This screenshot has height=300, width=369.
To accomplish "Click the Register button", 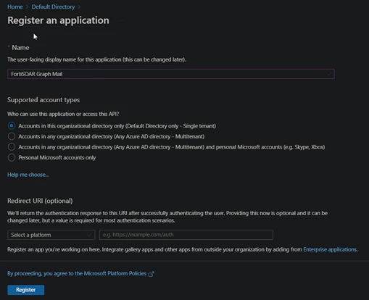I will coord(26,290).
